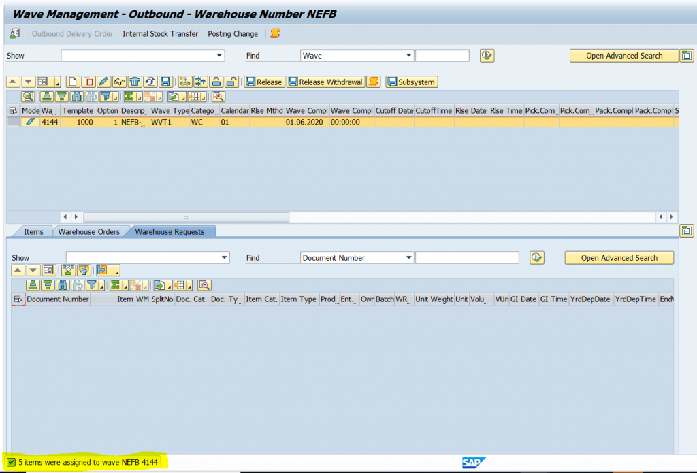Click the Subsystem button
This screenshot has height=473, width=697.
pos(412,82)
